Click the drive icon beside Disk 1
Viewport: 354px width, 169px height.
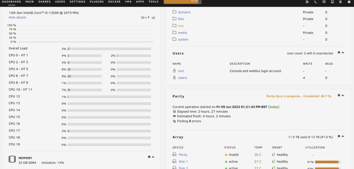[174, 161]
